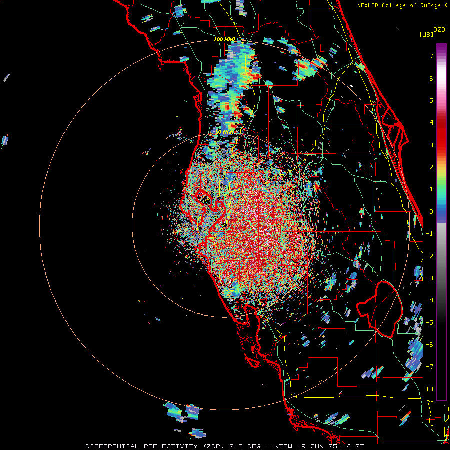The image size is (450, 450).
Task: Click the 6 value on color scale
Action: click(431, 78)
